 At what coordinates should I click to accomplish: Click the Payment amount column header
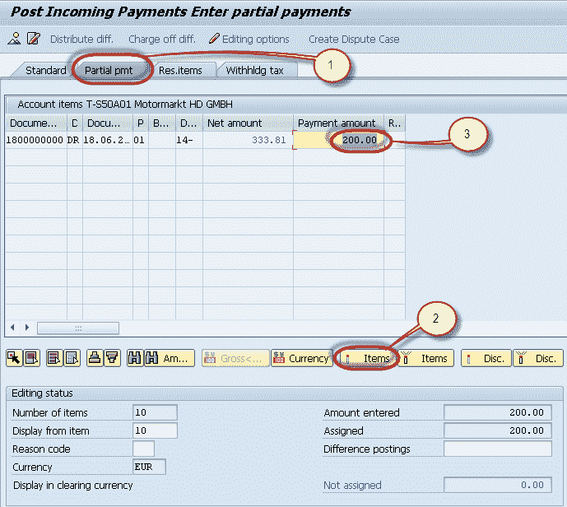point(338,123)
